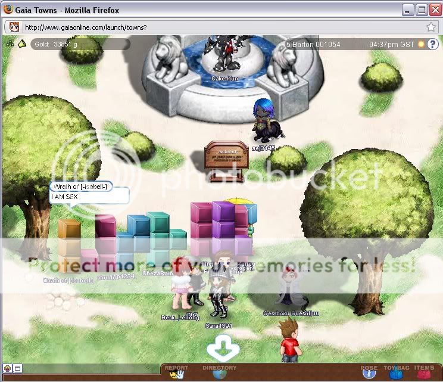This screenshot has height=382, width=443.
Task: Click the 04:37pm GST clock
Action: [392, 44]
